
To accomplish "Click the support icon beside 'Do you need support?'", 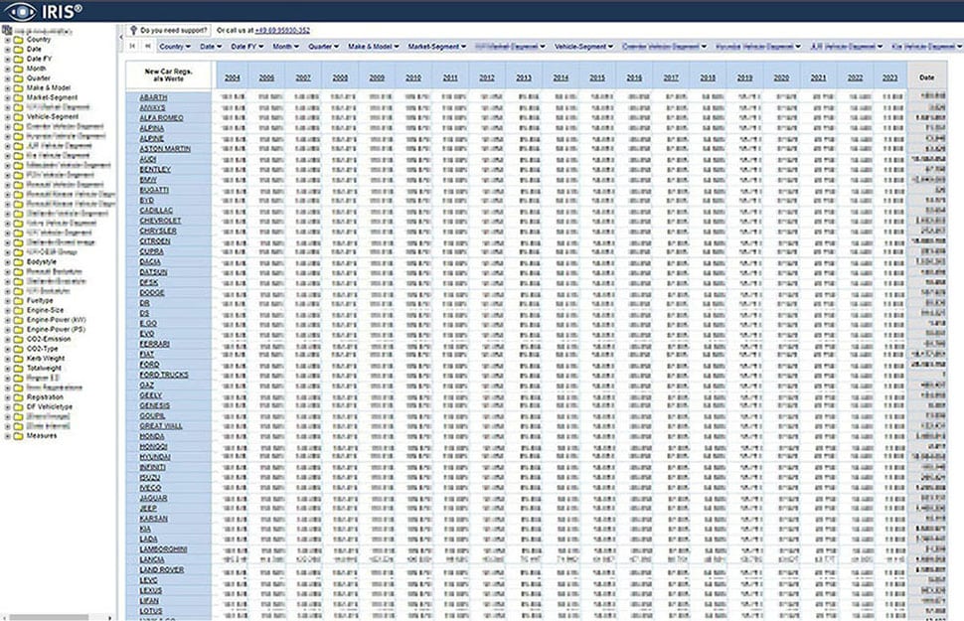I will click(133, 30).
